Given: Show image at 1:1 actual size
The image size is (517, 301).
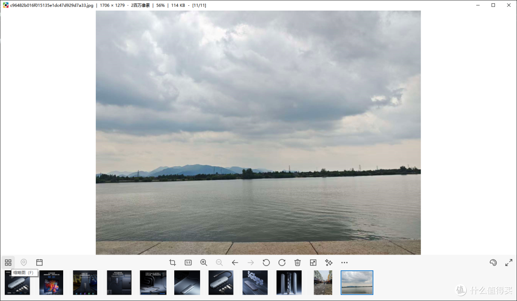Looking at the screenshot, I should [x=188, y=262].
